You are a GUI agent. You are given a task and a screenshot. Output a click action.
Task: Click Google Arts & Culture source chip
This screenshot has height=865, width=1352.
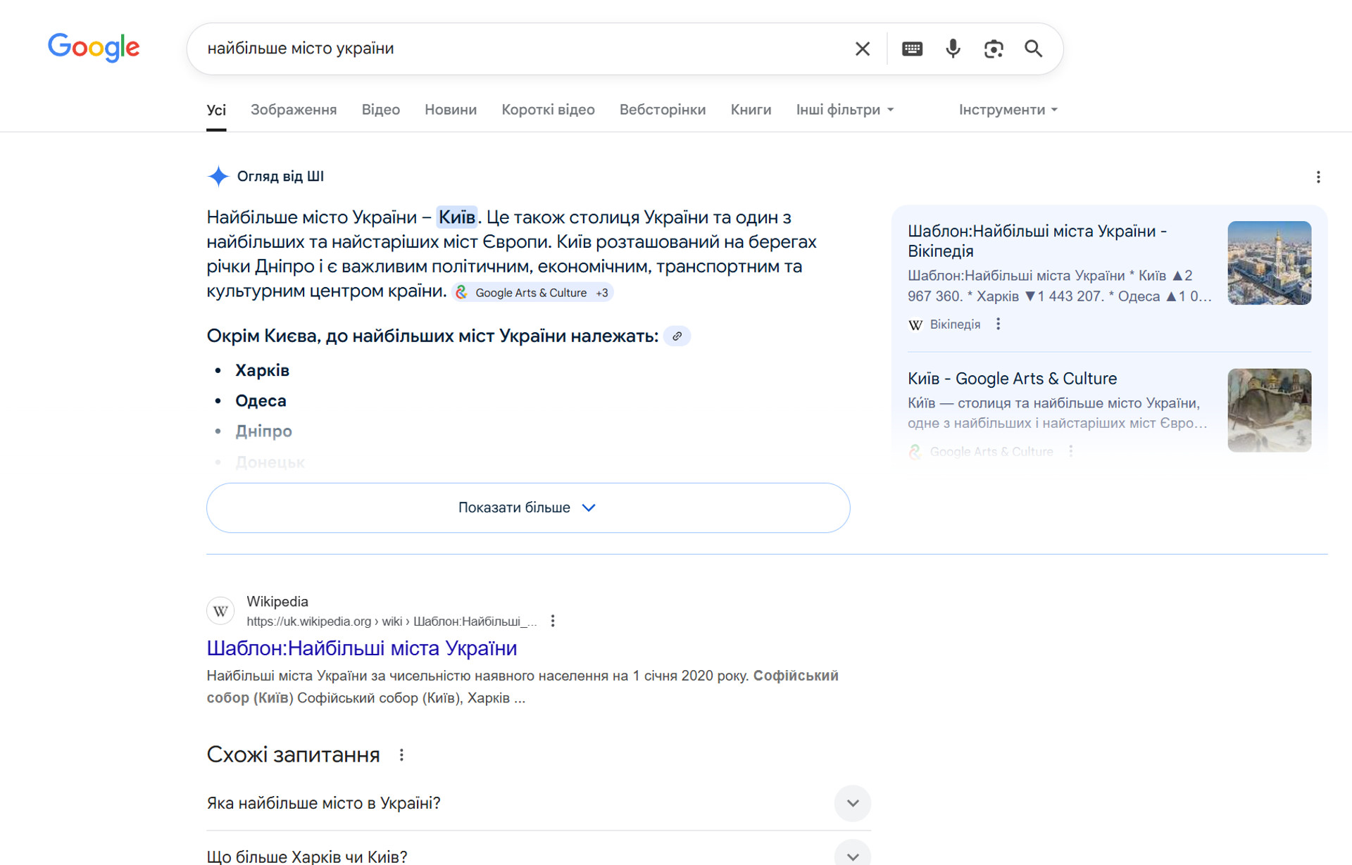(532, 293)
